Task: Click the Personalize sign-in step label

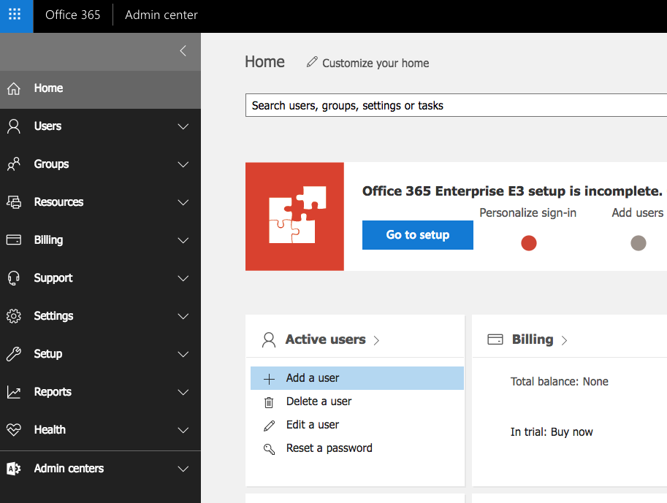Action: coord(528,212)
